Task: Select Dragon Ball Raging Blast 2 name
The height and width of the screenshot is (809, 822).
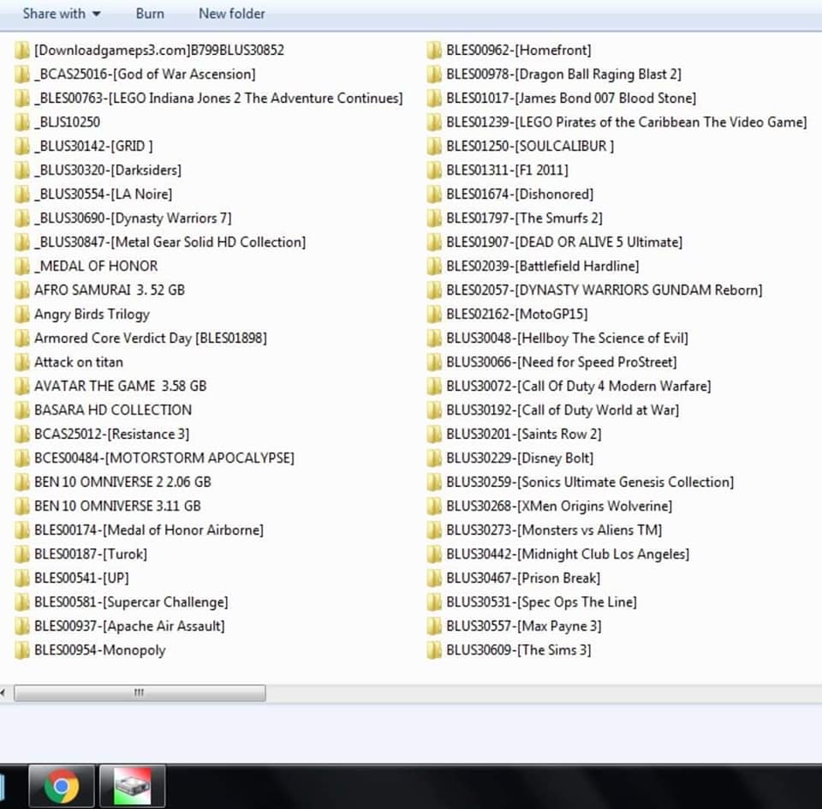Action: click(563, 75)
